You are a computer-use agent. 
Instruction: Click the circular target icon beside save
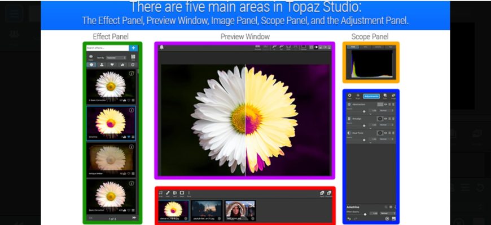387,219
